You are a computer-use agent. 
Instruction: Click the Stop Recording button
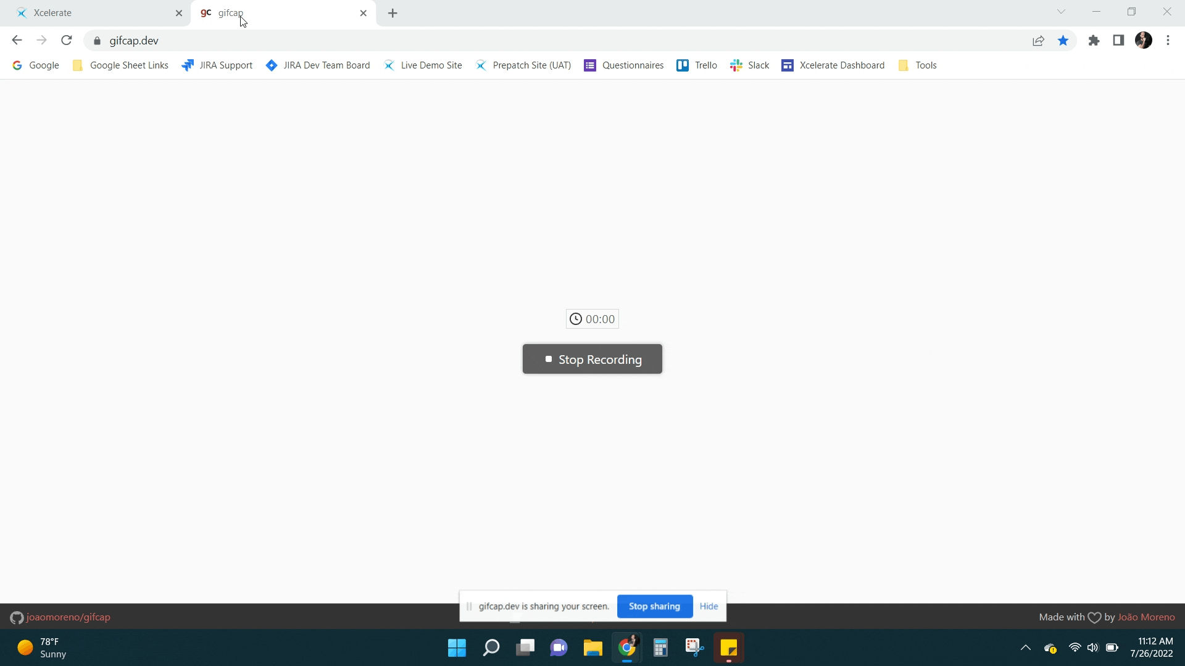[x=592, y=360]
